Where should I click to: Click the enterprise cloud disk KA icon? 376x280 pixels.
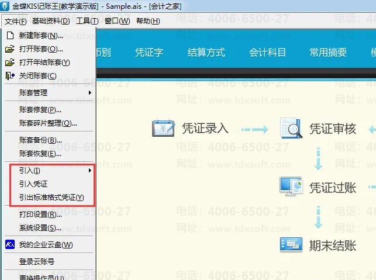coord(10,244)
